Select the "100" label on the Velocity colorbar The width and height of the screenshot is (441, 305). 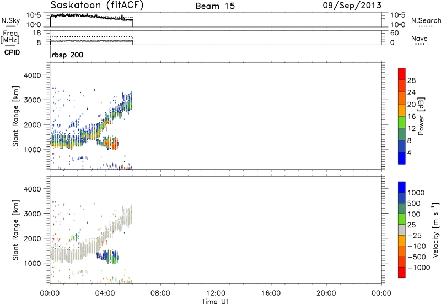[414, 214]
